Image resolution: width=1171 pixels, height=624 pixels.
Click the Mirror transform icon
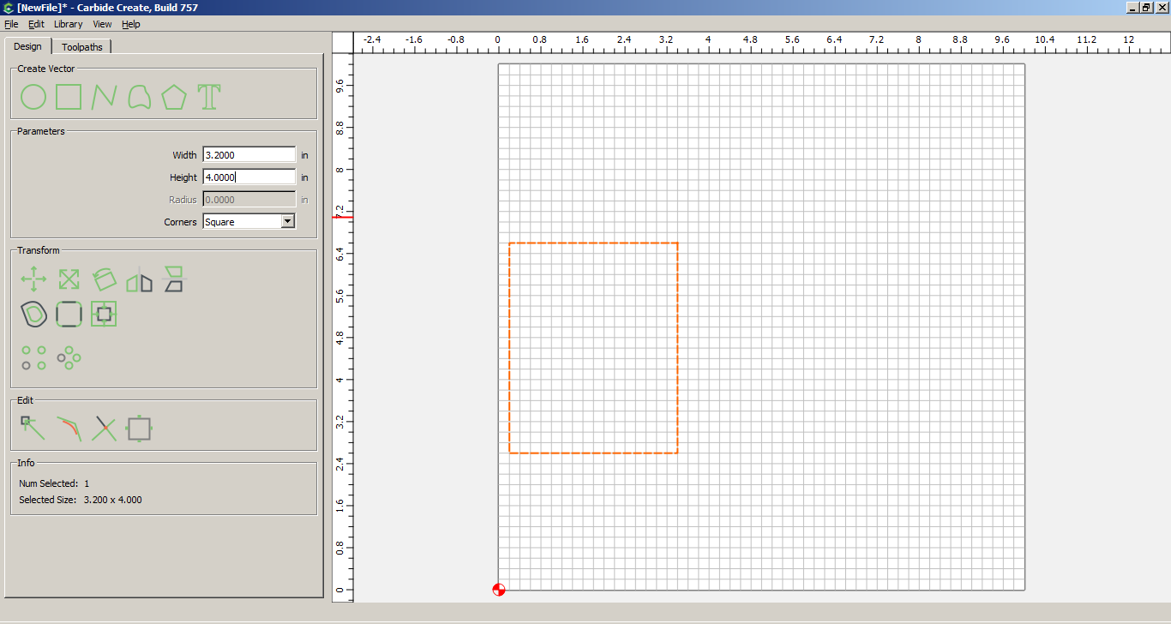tap(139, 279)
